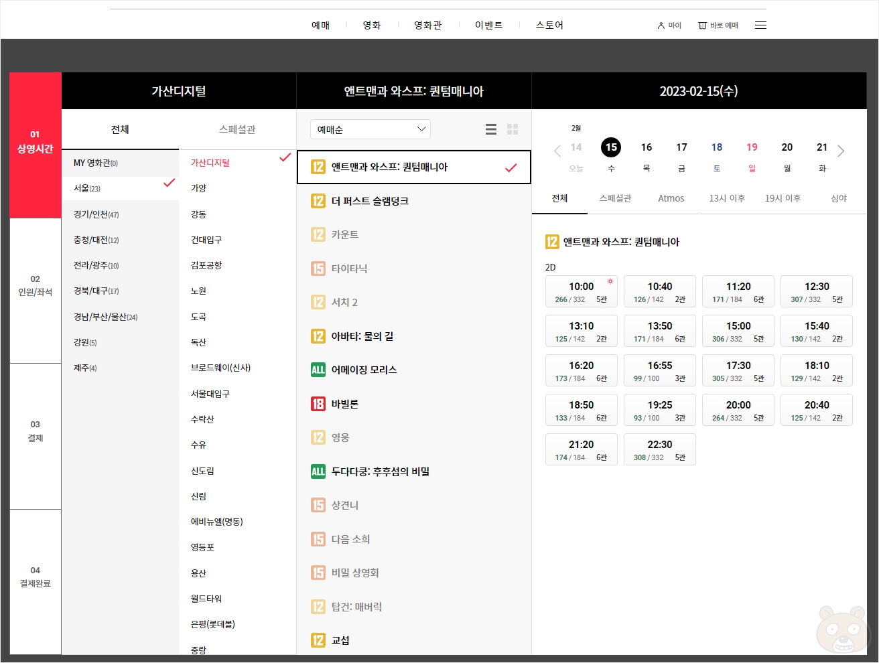
Task: Select the movie 어메이징 모리스
Action: 413,370
